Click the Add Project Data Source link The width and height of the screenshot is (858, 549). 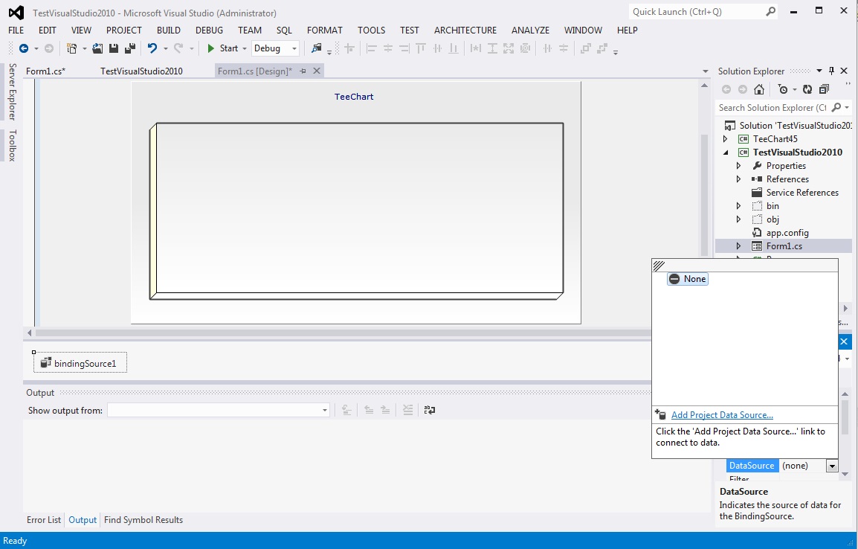tap(722, 415)
